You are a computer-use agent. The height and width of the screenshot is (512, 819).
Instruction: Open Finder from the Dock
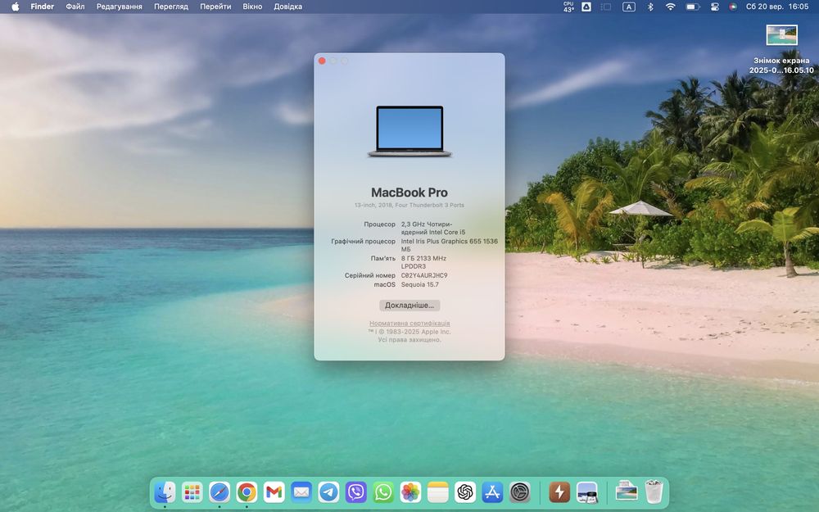pyautogui.click(x=165, y=492)
